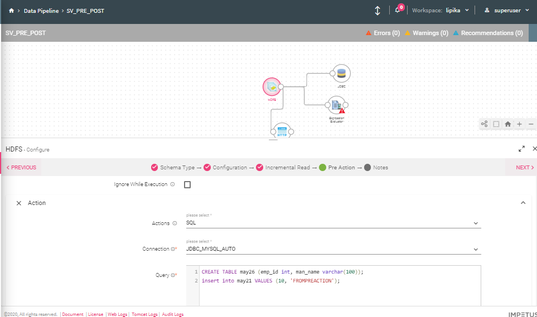The width and height of the screenshot is (537, 317).
Task: Click the auto-layout connect icon in canvas toolbar
Action: [484, 124]
